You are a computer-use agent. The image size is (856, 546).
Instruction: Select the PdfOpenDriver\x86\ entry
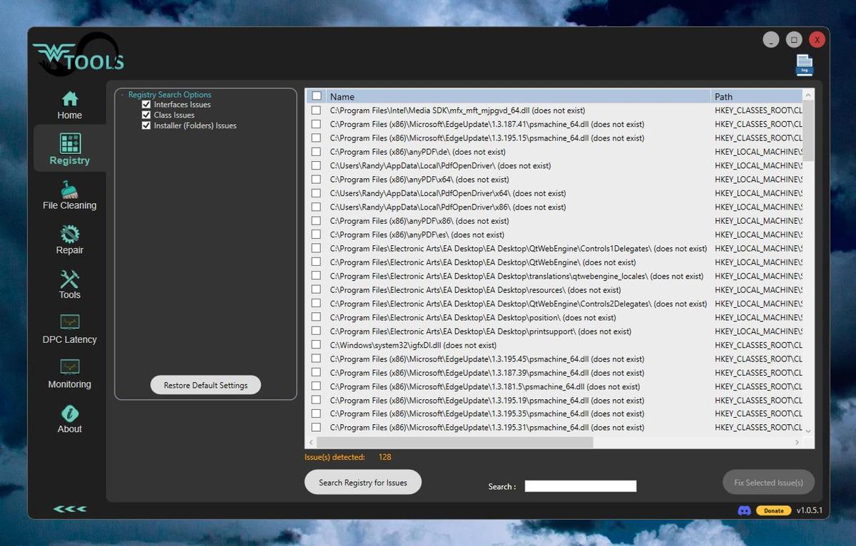pos(448,207)
